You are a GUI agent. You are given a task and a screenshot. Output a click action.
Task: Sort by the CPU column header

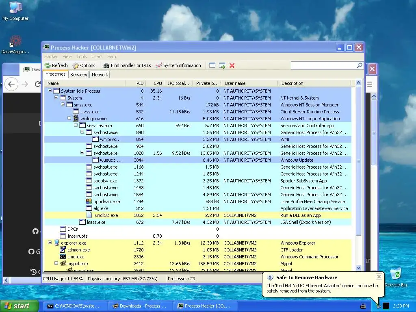pyautogui.click(x=155, y=83)
